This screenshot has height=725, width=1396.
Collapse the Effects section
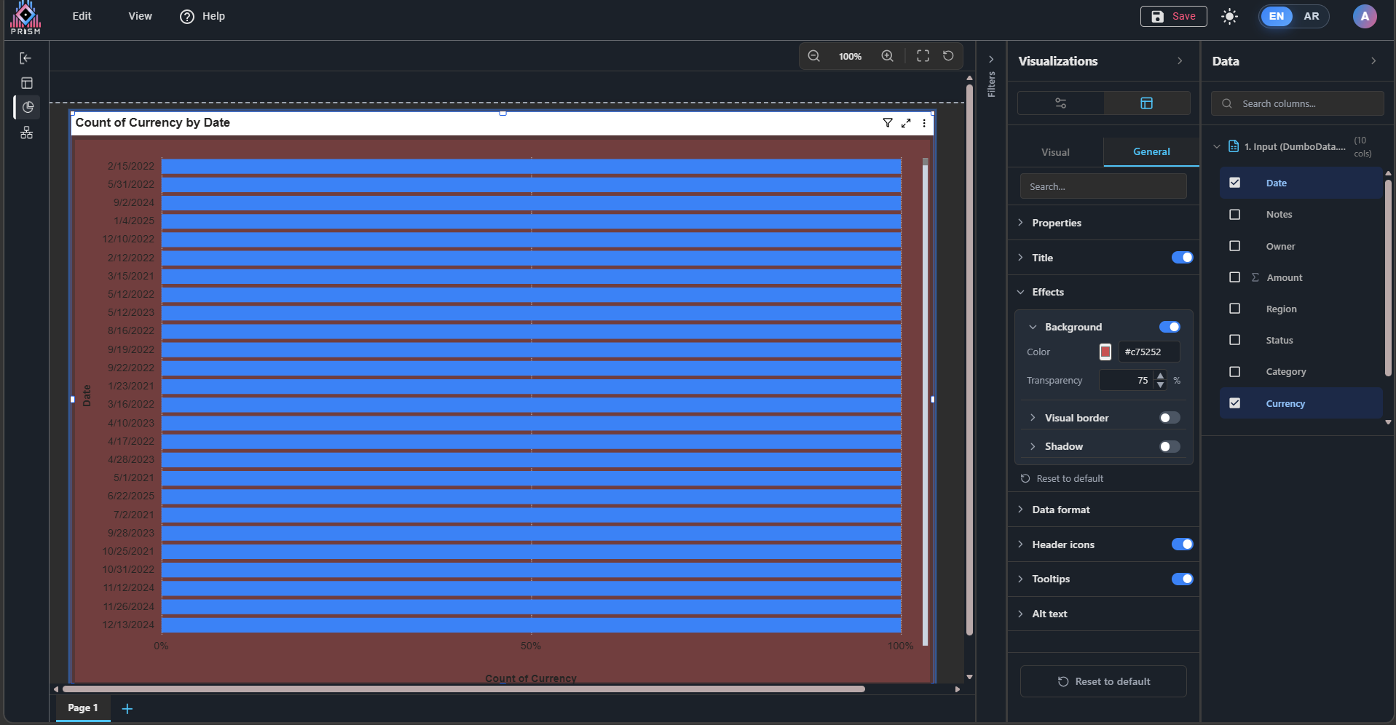pyautogui.click(x=1047, y=292)
